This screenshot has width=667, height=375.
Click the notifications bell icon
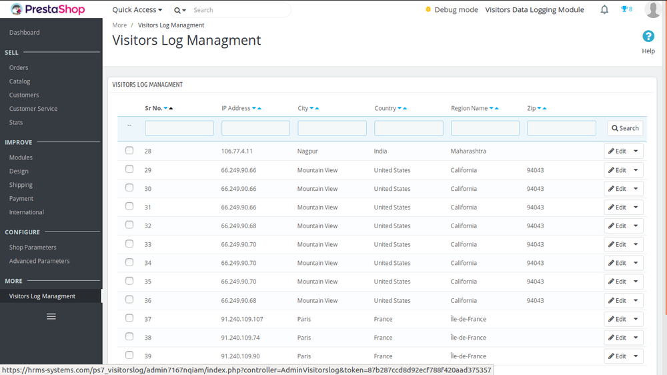click(x=604, y=10)
